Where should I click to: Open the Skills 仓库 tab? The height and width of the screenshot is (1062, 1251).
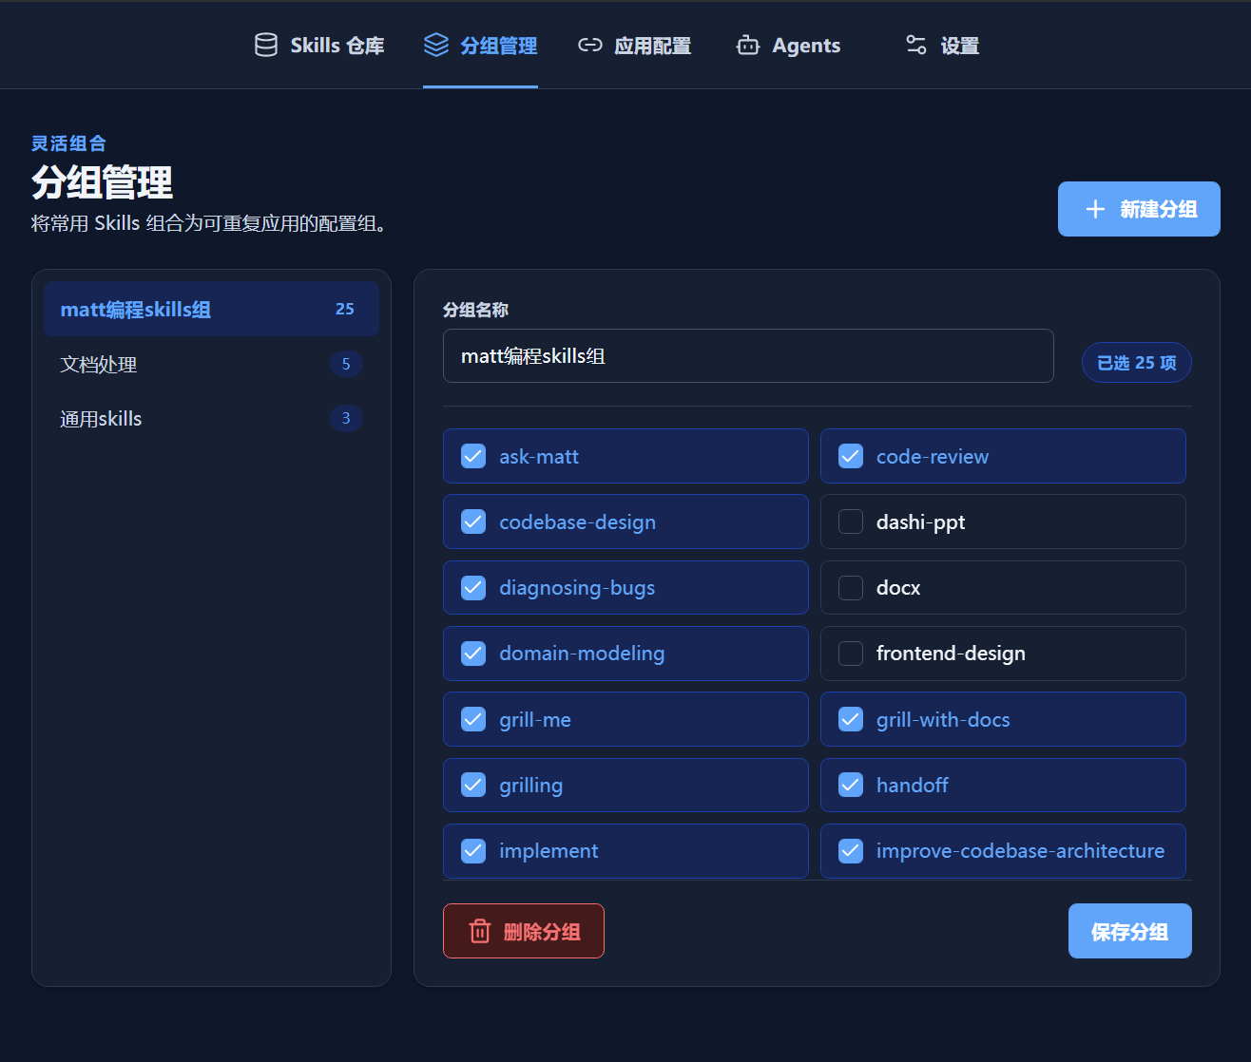pos(319,45)
